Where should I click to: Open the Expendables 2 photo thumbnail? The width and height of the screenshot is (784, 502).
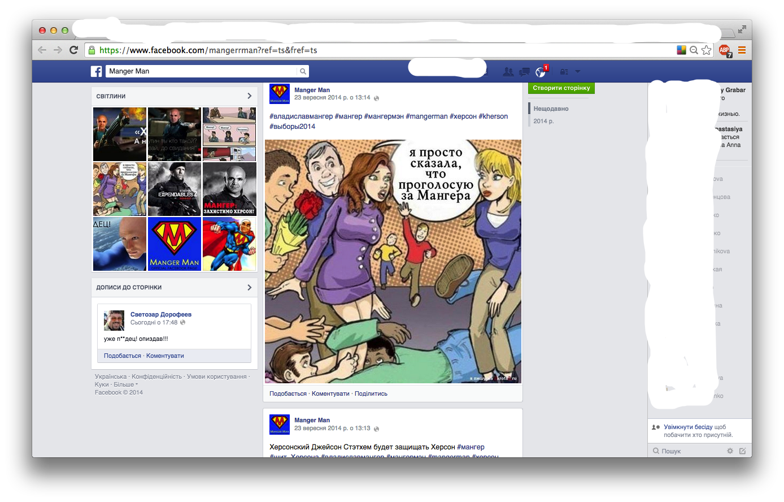click(175, 189)
